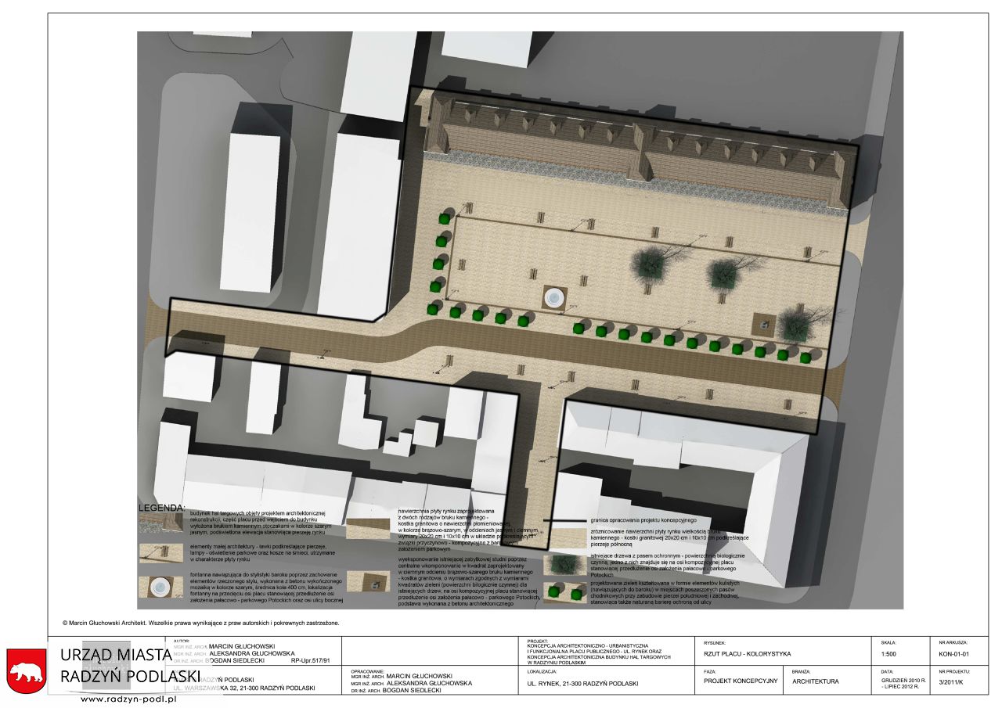Click the bear coat of arms emblem

[26, 671]
